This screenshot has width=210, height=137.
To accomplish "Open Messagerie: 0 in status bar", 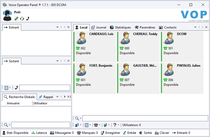I will click(62, 133).
